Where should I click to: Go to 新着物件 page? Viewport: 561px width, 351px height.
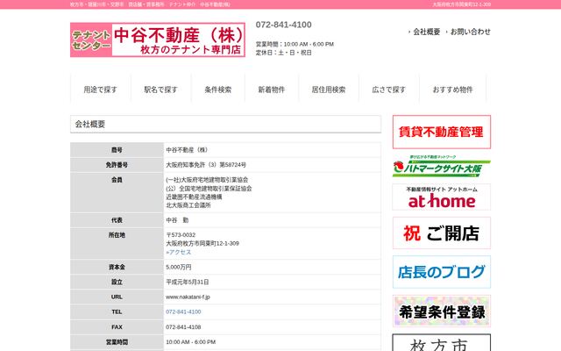pyautogui.click(x=272, y=90)
